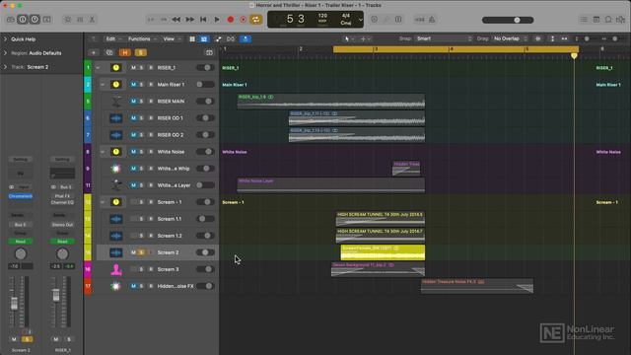
Task: Toggle the Waveform Zoom button
Action: (537, 38)
